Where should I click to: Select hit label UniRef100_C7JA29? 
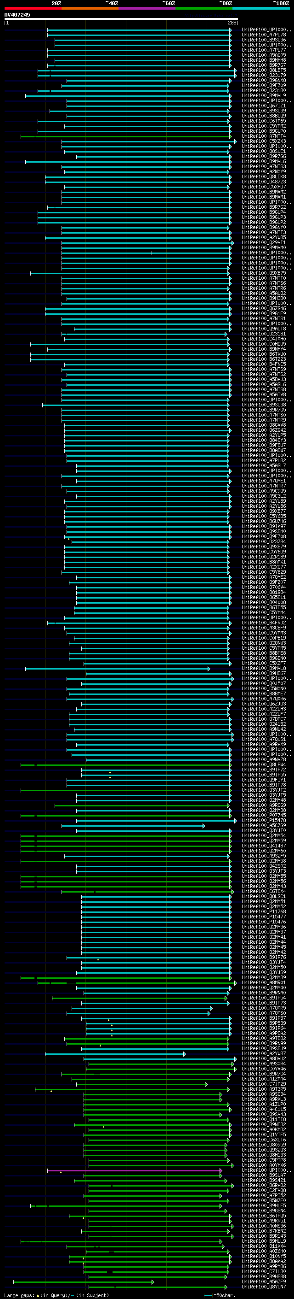[x=264, y=1084]
